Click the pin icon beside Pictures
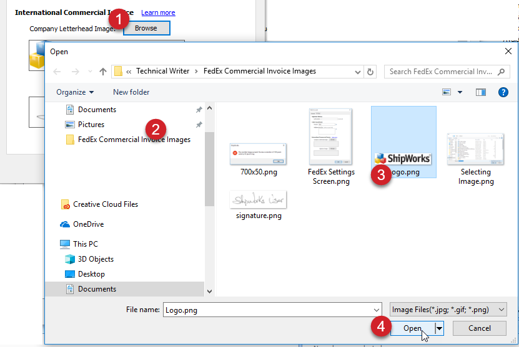The width and height of the screenshot is (519, 347). coord(199,125)
